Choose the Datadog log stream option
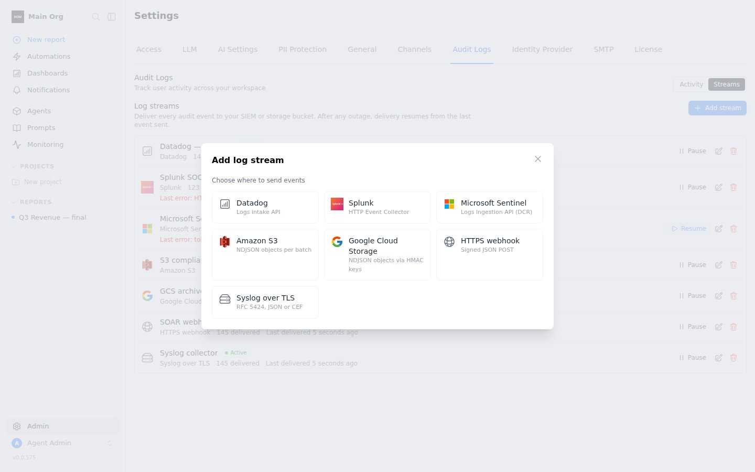This screenshot has height=472, width=755. [x=265, y=207]
